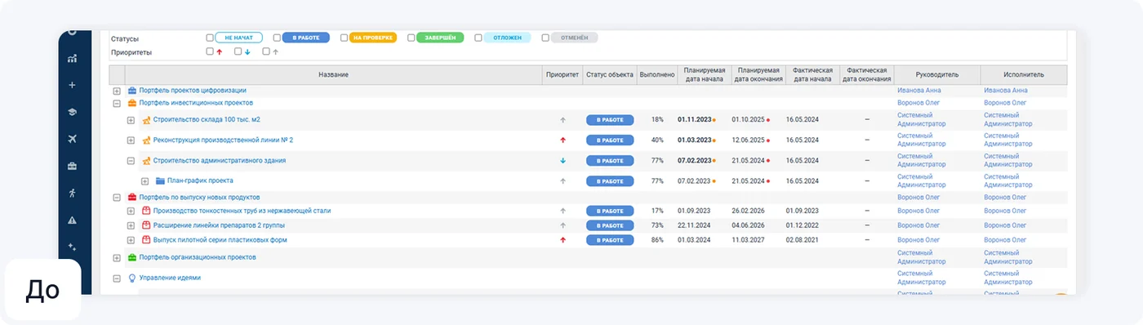Expand План-график проекта
The width and height of the screenshot is (1143, 325).
coord(145,181)
